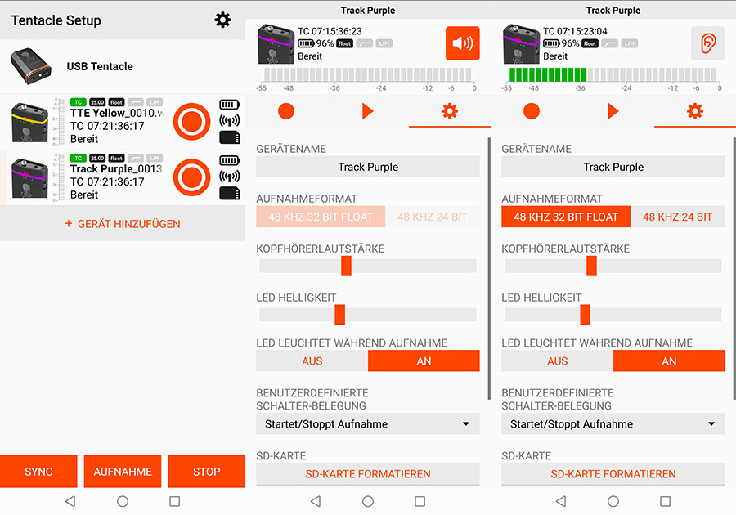This screenshot has height=515, width=736.
Task: Toggle ear monitoring button in right screen
Action: click(708, 43)
